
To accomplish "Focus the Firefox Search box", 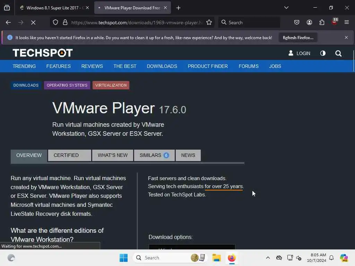I will pyautogui.click(x=249, y=23).
